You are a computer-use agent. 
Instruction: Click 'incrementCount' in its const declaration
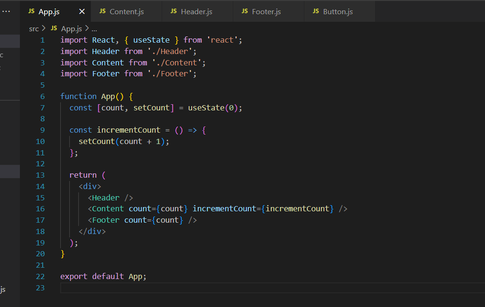pyautogui.click(x=128, y=130)
